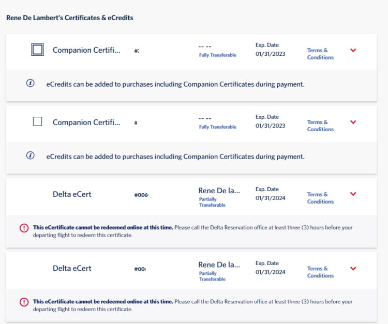
Task: Click the heading Rene De Lambert's Certificates & eCredits
Action: (x=70, y=18)
